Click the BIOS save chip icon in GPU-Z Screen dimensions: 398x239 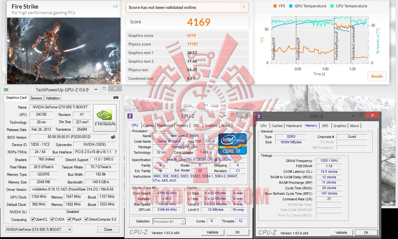click(x=113, y=137)
